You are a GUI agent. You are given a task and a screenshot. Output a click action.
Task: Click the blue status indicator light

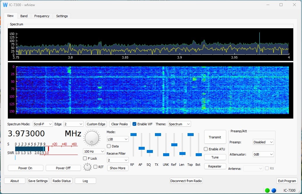pos(274,190)
